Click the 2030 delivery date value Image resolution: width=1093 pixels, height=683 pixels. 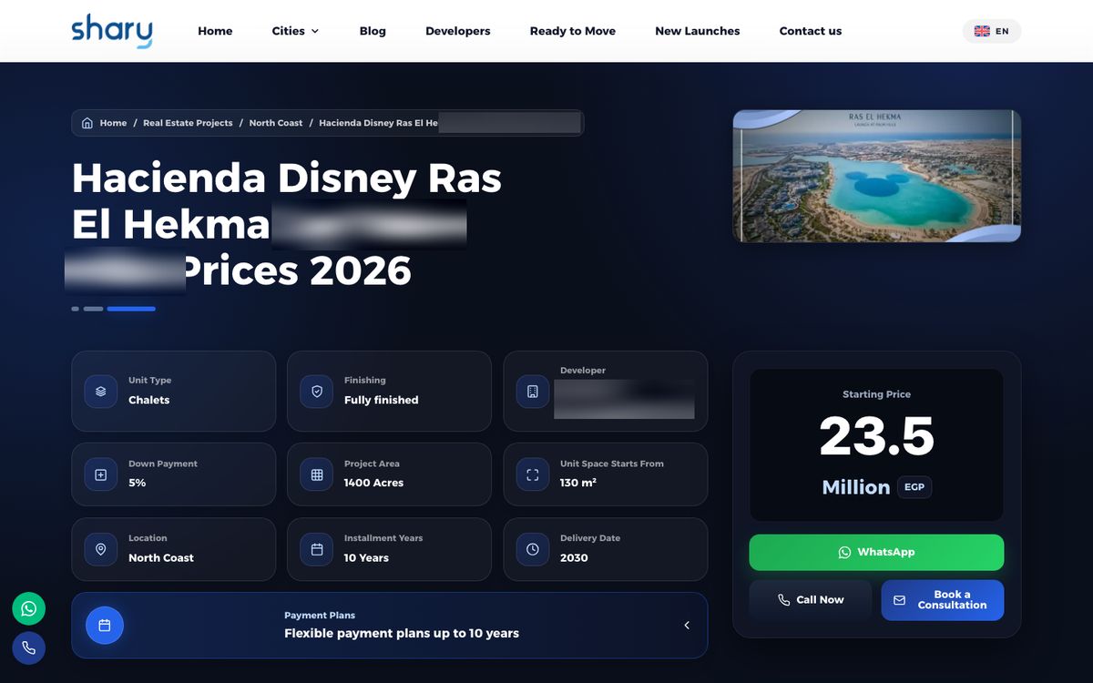point(574,558)
